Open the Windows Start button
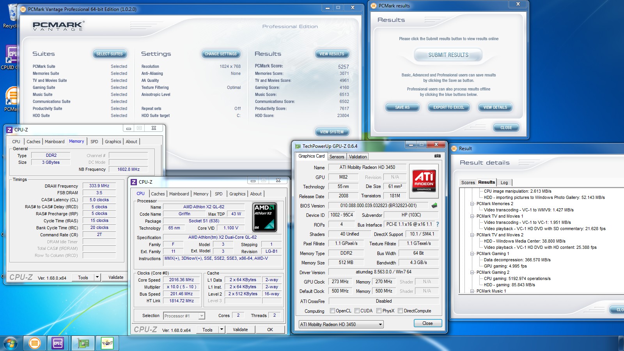The width and height of the screenshot is (624, 351). pyautogui.click(x=11, y=343)
